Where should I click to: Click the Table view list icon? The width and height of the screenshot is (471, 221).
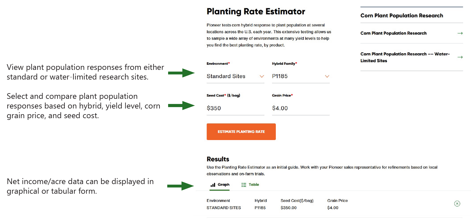(244, 184)
